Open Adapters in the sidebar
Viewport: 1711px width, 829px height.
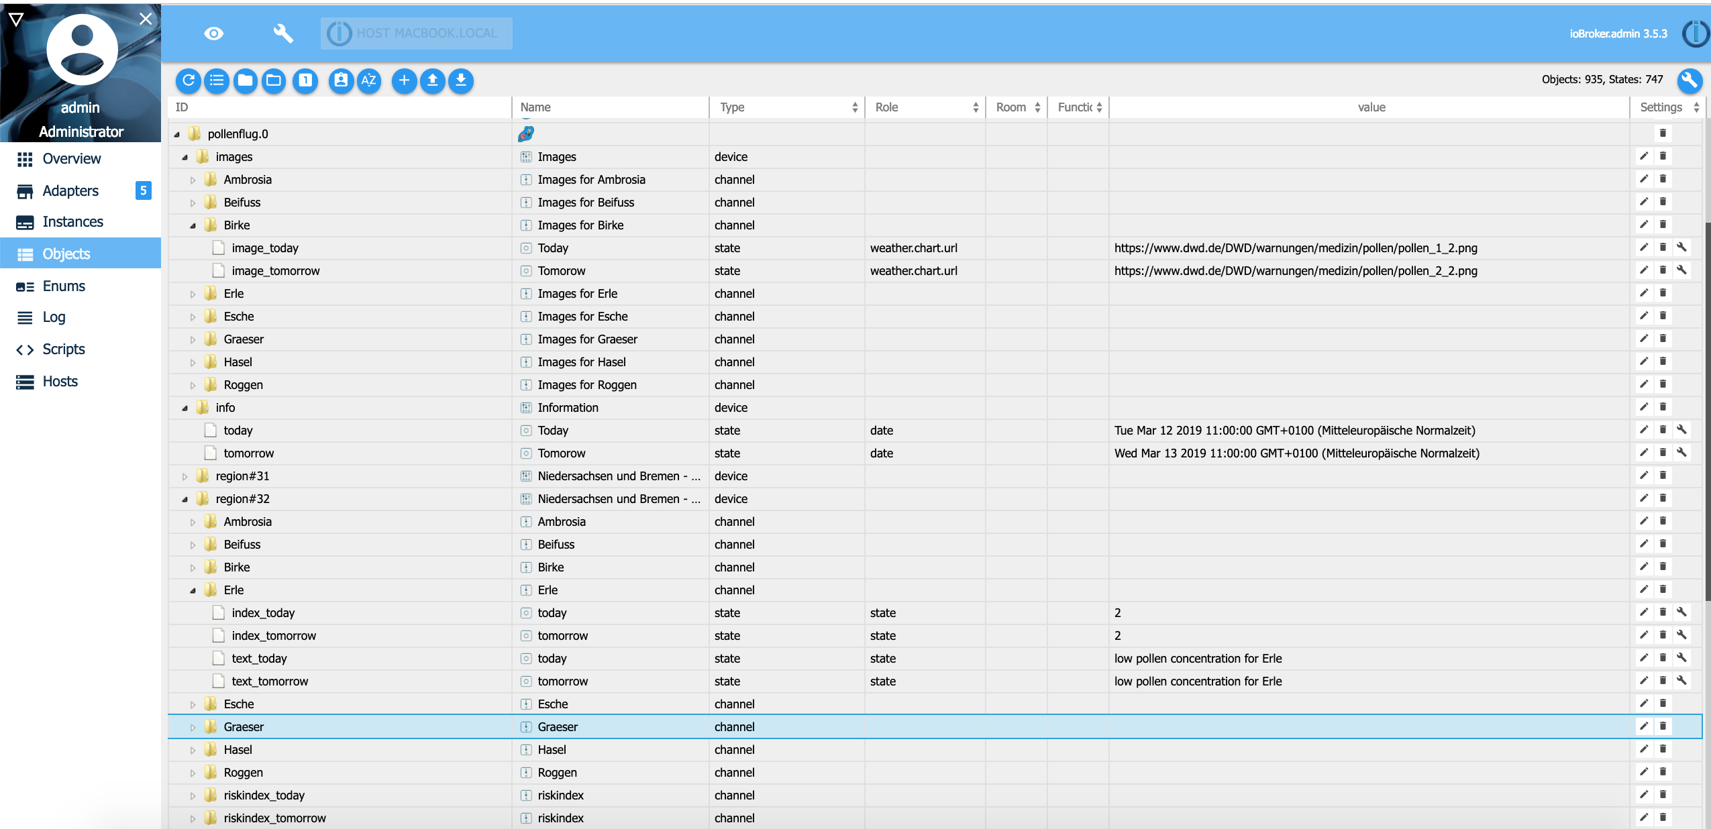click(70, 191)
